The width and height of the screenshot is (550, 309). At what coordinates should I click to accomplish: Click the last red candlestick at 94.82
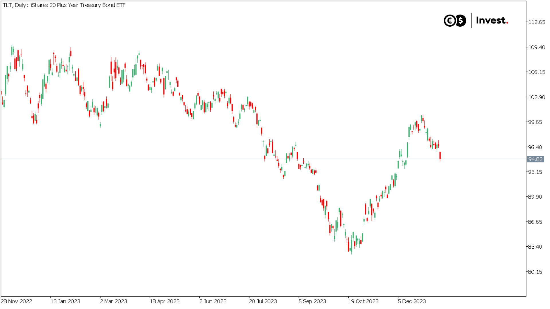[x=440, y=156]
